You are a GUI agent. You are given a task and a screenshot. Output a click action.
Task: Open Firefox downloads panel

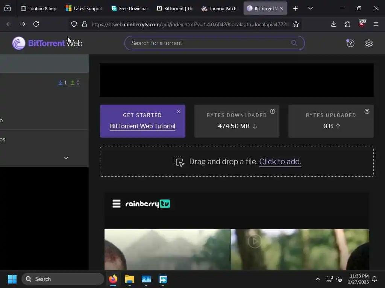333,24
